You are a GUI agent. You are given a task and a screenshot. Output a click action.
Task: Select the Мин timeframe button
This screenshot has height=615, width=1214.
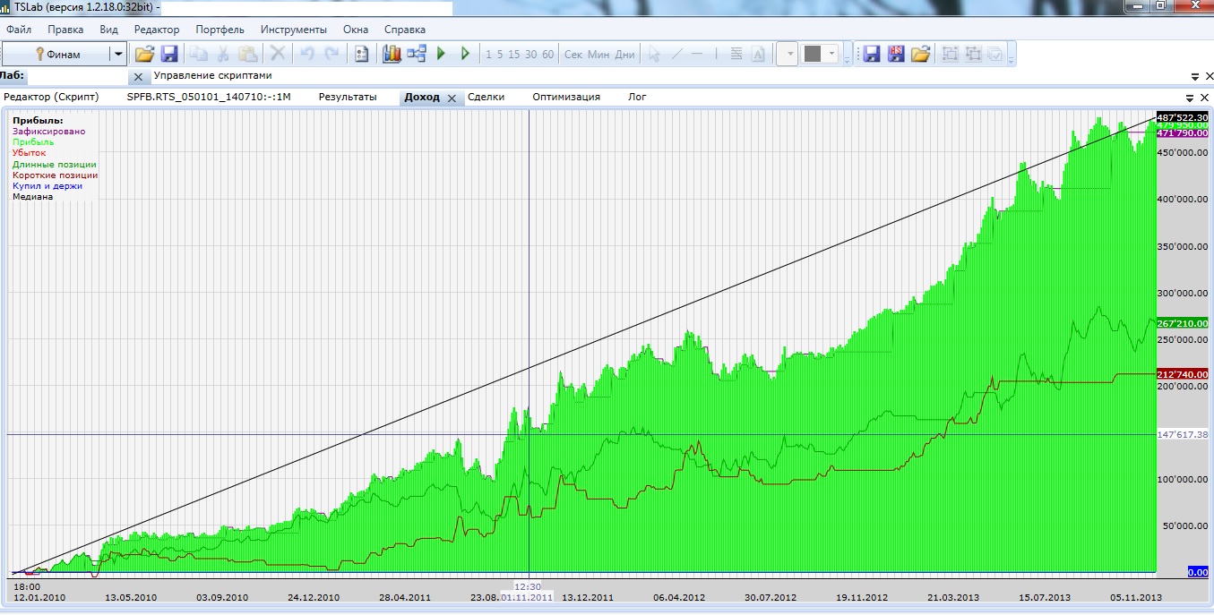click(598, 55)
